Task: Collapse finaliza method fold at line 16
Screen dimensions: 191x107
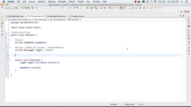Action: pos(10,60)
